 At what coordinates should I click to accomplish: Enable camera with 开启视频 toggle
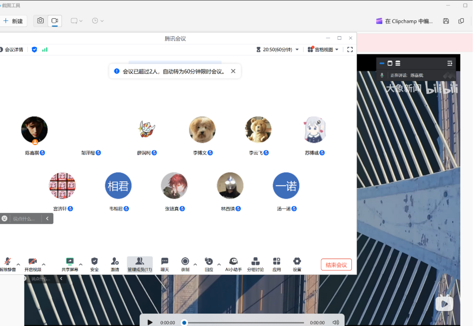tap(32, 264)
